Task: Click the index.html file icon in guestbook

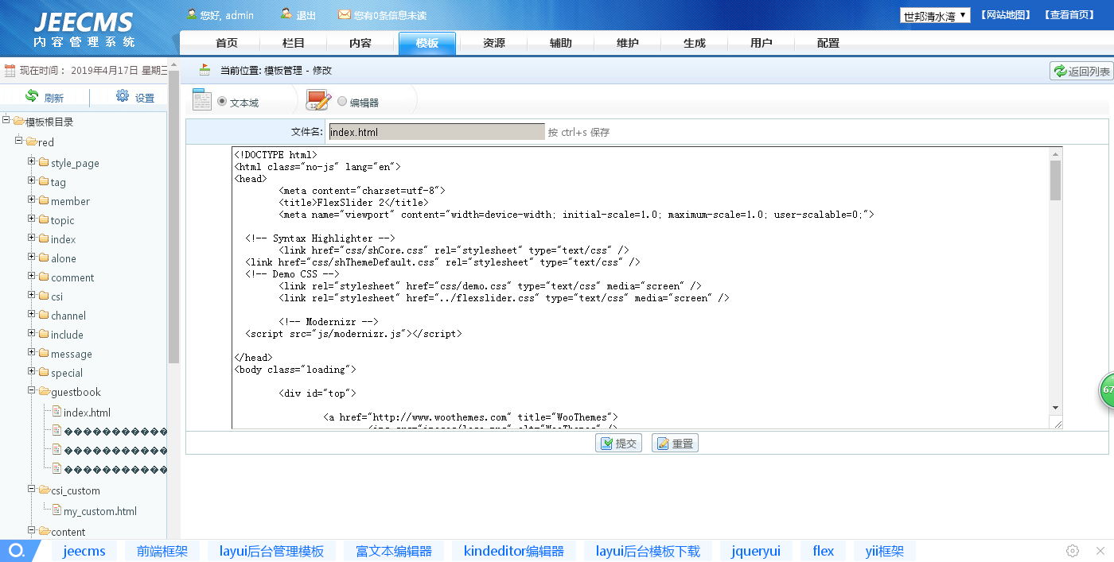Action: pos(56,412)
